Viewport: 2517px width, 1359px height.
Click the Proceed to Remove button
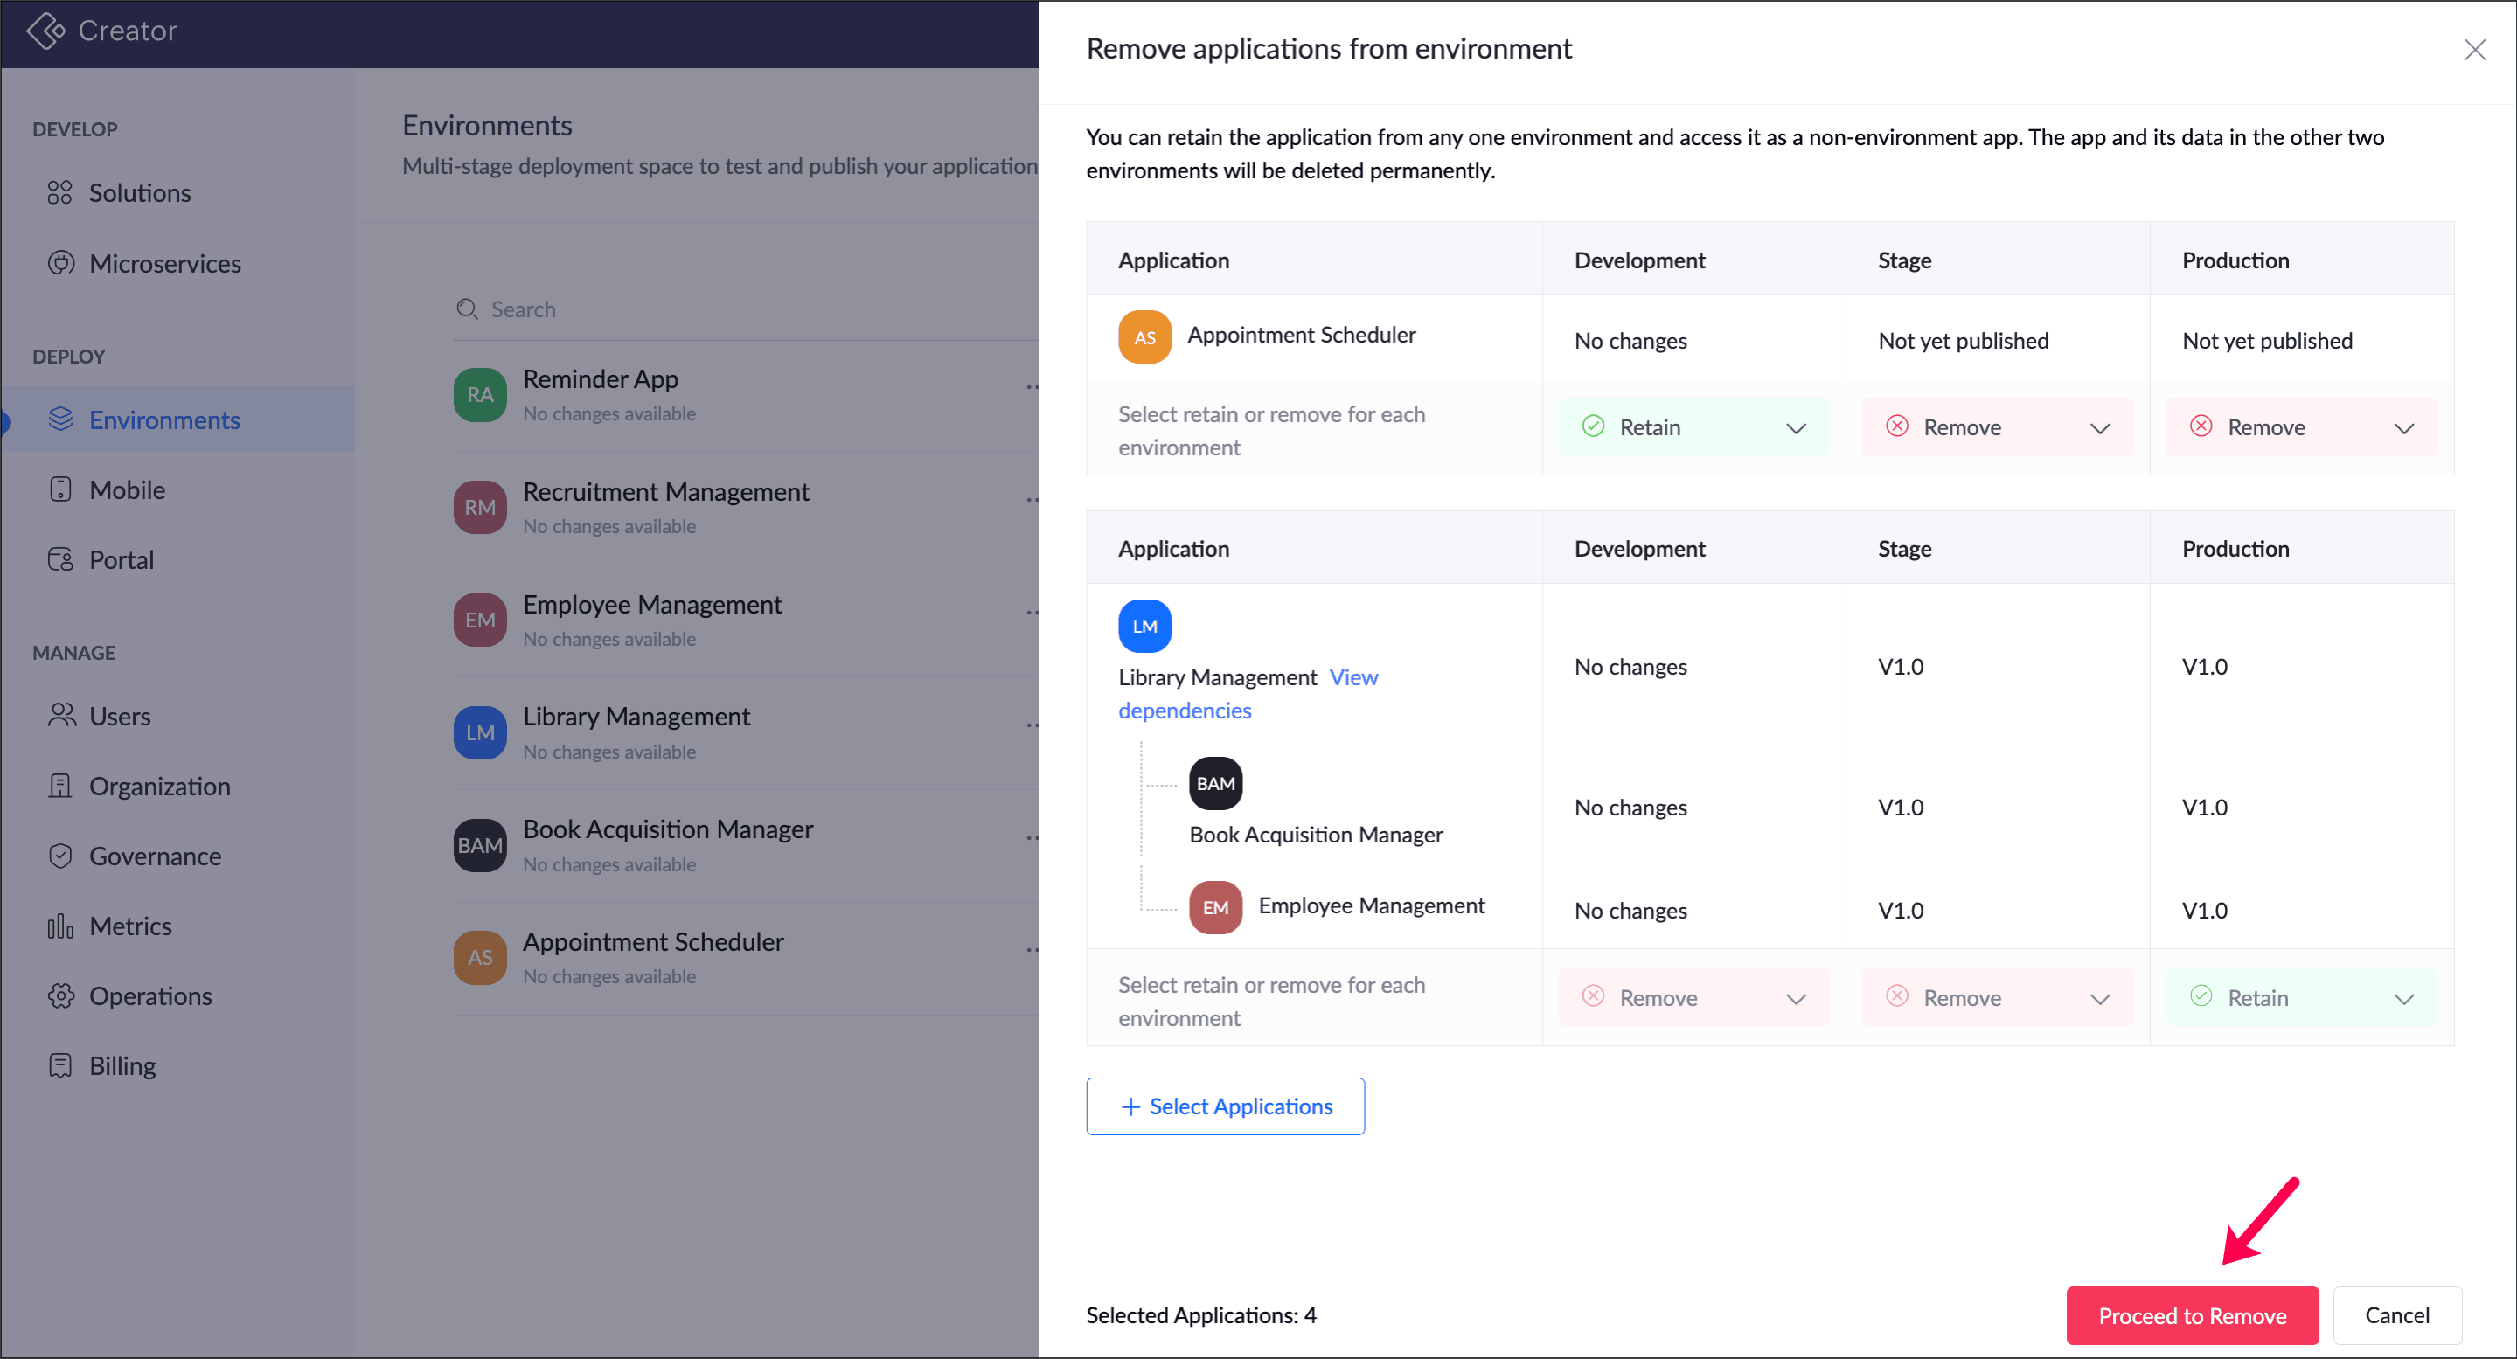(x=2192, y=1316)
